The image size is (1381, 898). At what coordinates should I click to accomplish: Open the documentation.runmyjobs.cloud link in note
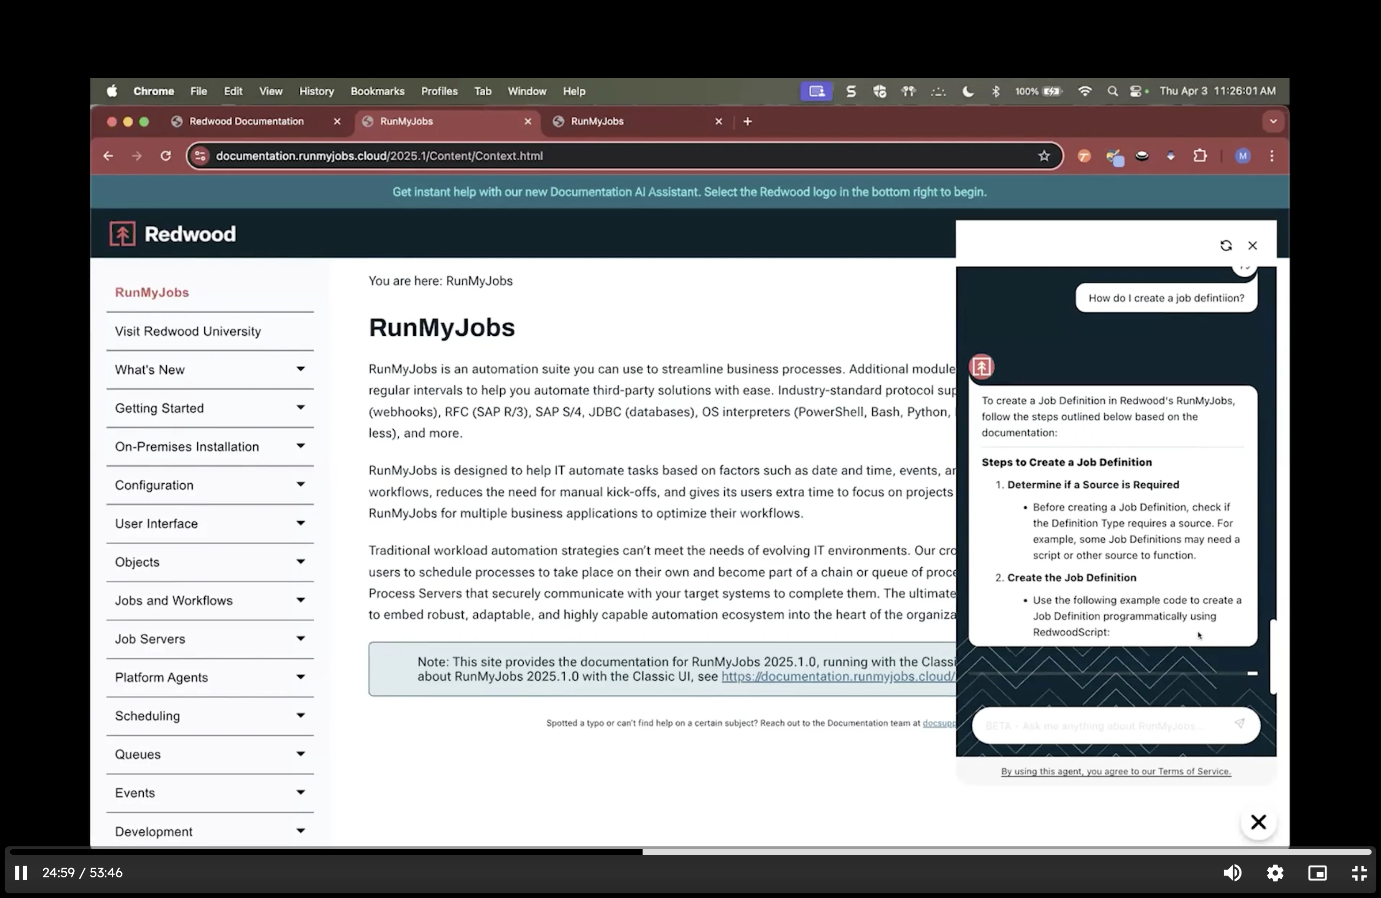[x=838, y=676]
